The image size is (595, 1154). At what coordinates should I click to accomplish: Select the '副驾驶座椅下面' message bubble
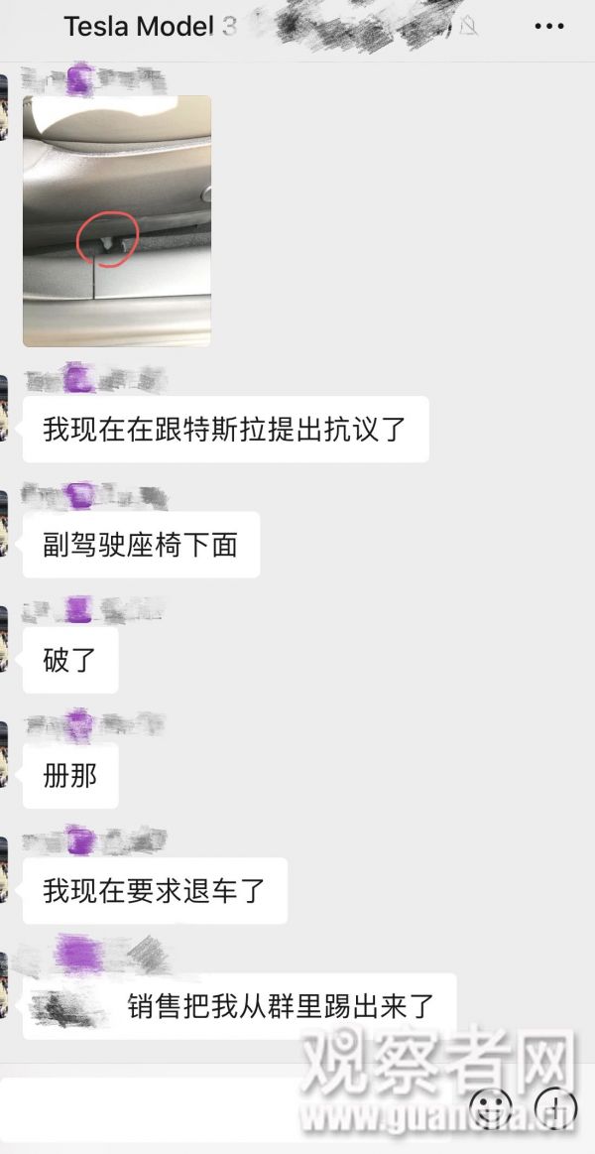141,545
